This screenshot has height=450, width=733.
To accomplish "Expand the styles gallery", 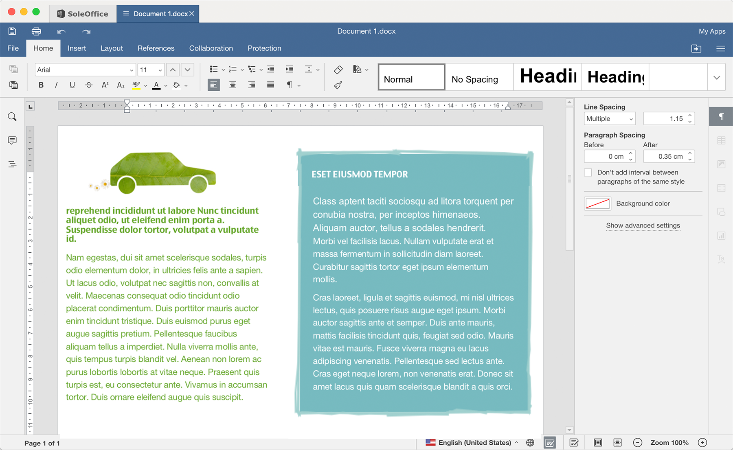I will point(717,77).
